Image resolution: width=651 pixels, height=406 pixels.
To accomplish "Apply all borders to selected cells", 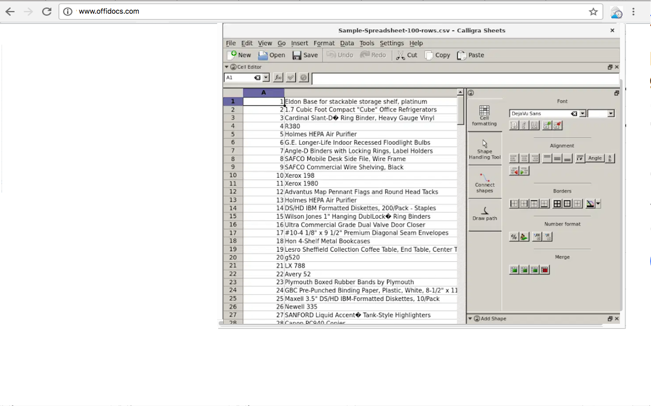I will tap(557, 204).
